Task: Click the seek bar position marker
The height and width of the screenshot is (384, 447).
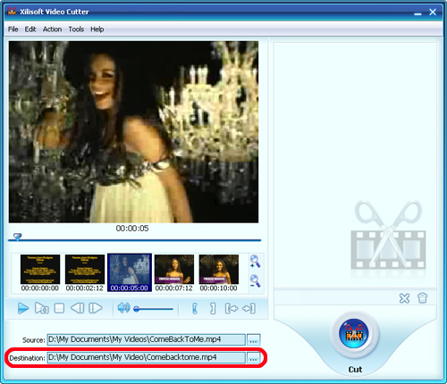Action: click(x=18, y=237)
